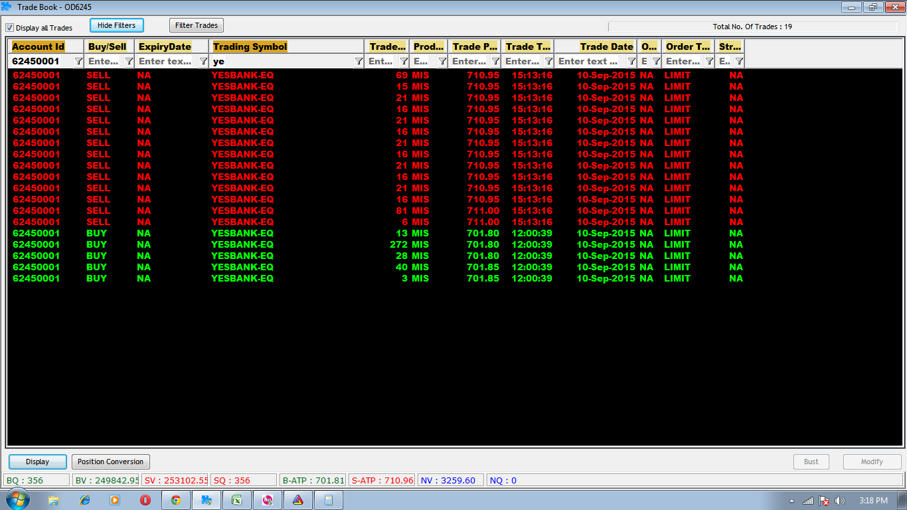Click the Modify button
The width and height of the screenshot is (907, 510).
(x=872, y=462)
